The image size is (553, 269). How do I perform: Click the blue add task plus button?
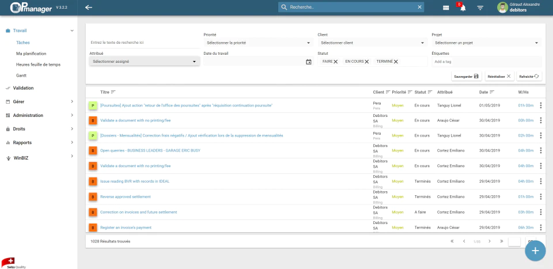pos(535,251)
